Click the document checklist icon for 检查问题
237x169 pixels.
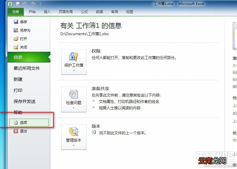click(73, 94)
